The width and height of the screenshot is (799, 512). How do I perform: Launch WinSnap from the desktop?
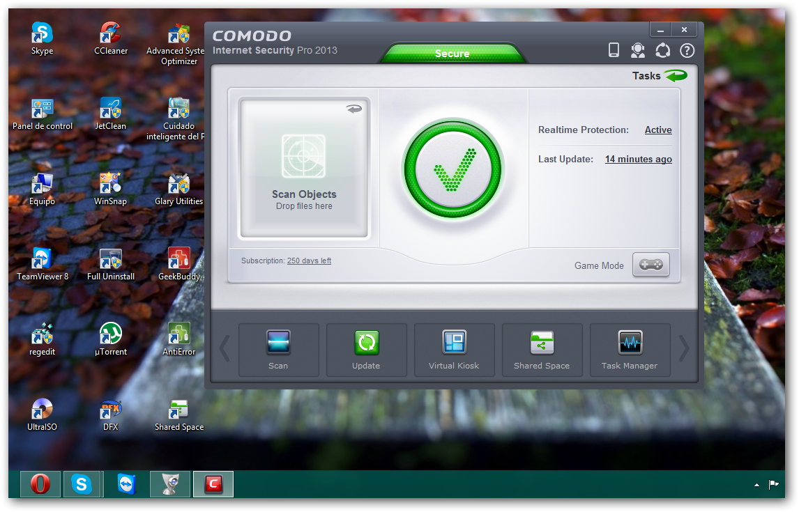click(111, 189)
